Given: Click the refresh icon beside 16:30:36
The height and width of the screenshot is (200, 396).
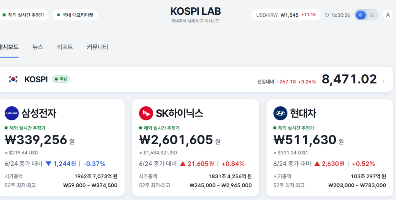Looking at the screenshot, I should [x=327, y=15].
